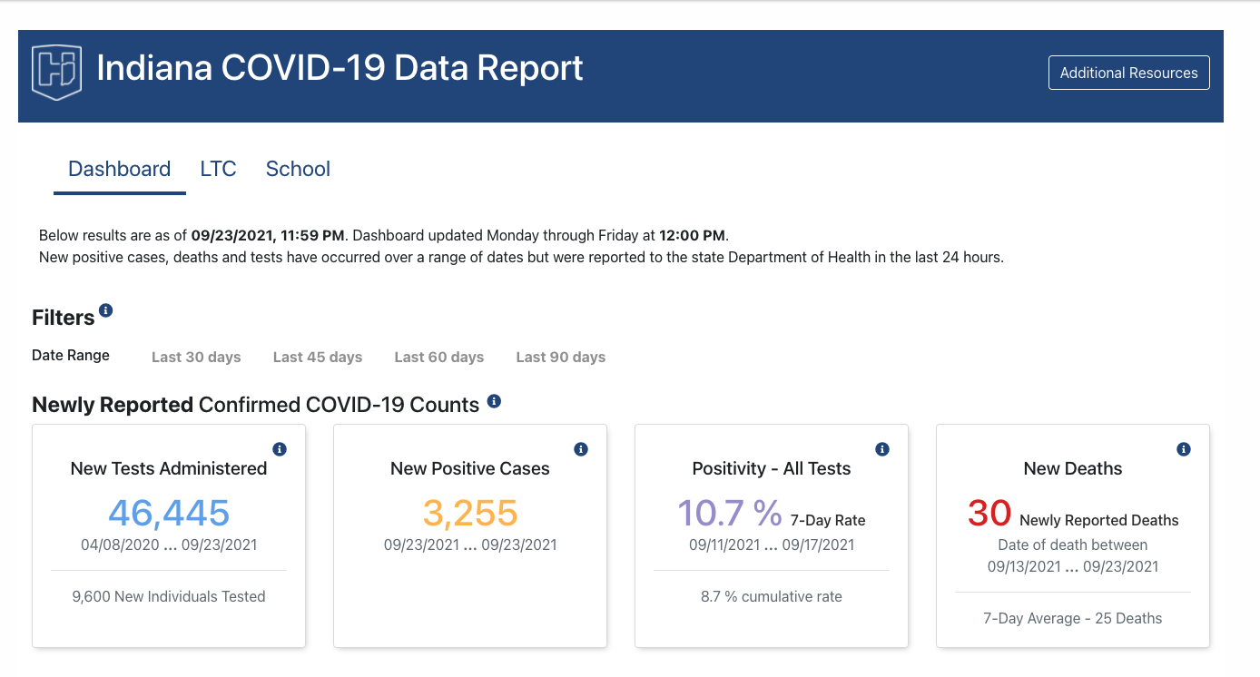Click info icon on New Deaths card
This screenshot has height=677, width=1260.
coord(1184,449)
